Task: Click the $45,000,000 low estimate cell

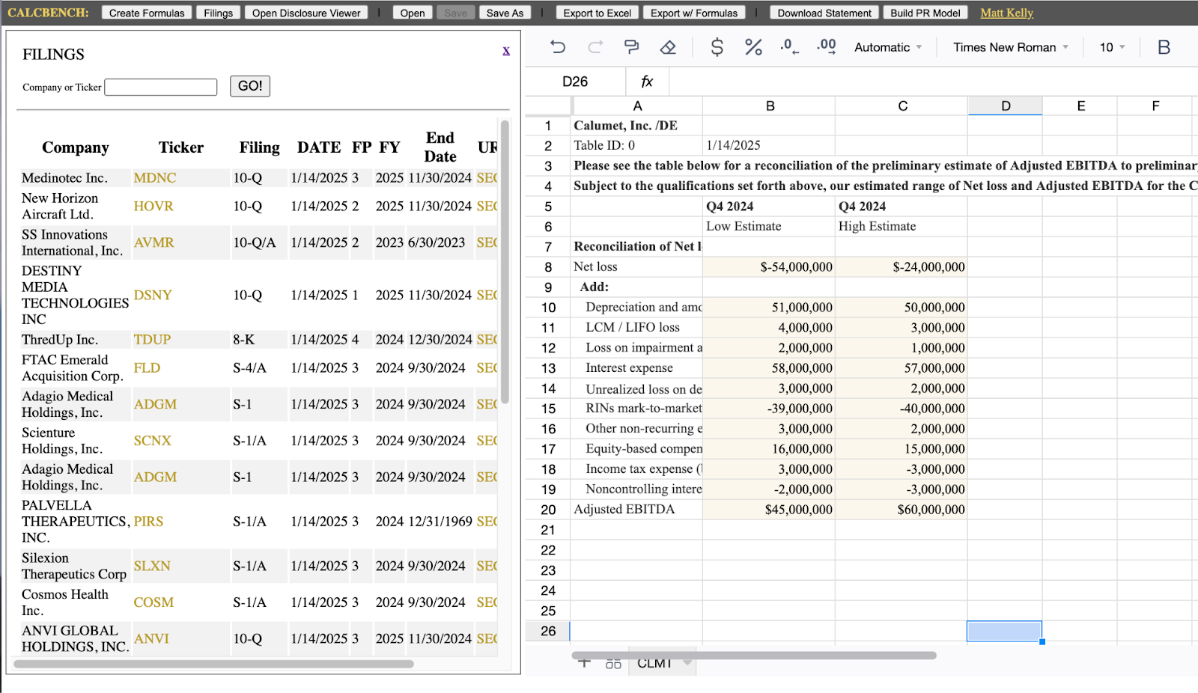Action: pos(769,510)
